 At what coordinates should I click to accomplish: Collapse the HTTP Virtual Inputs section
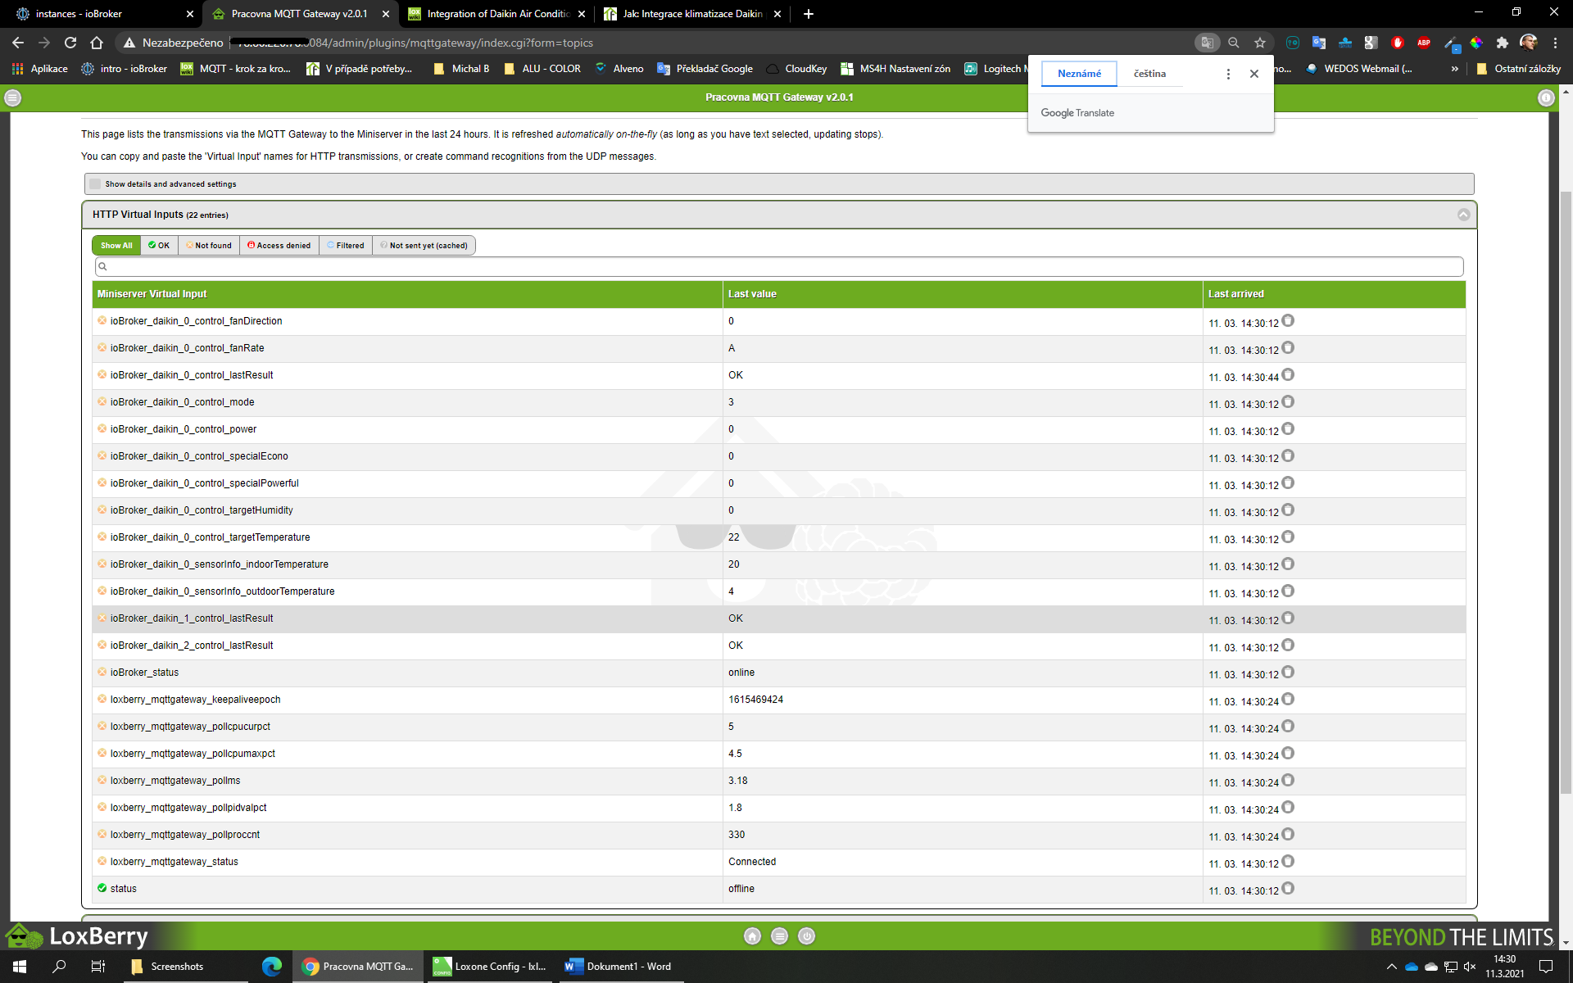1463,215
